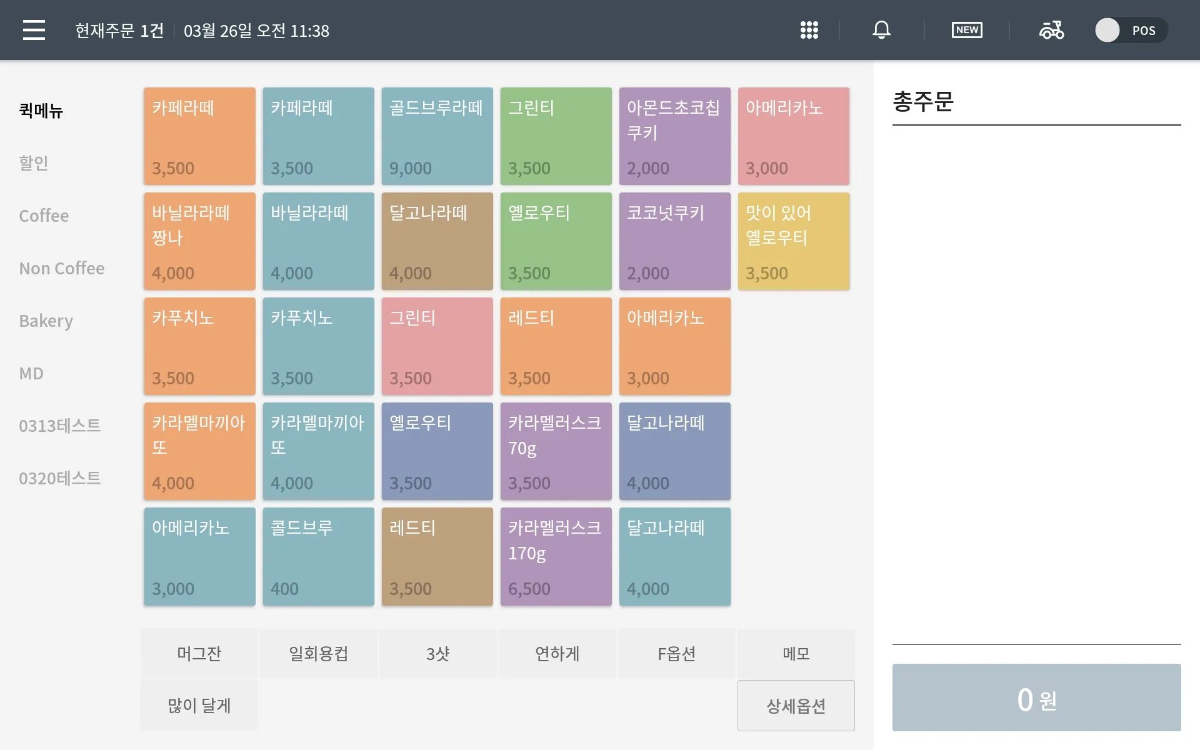Screen dimensions: 1200x750
Task: Open the apps grid icon
Action: click(x=809, y=30)
